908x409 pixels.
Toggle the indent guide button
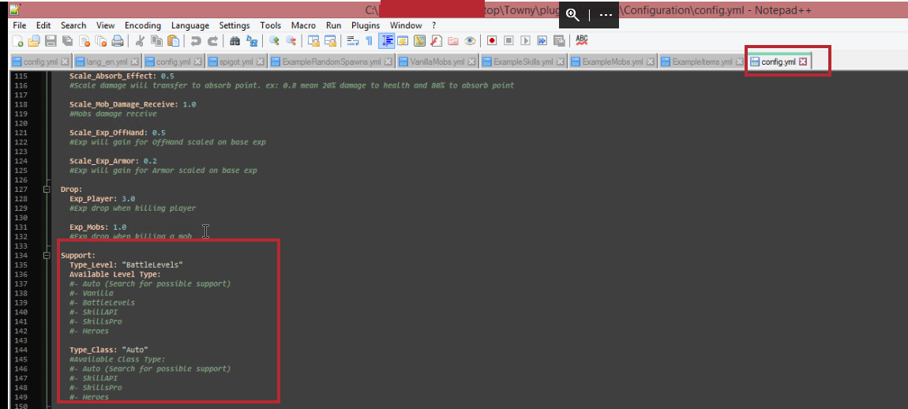click(386, 40)
